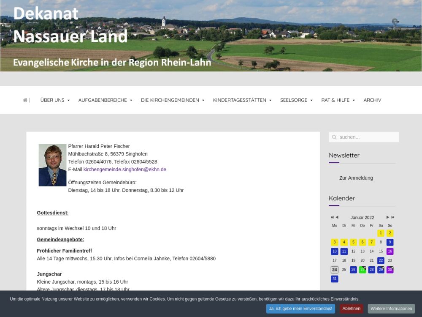Open the Archiv page

(x=372, y=100)
